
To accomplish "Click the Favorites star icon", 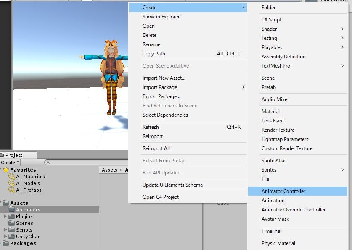I will point(6,169).
